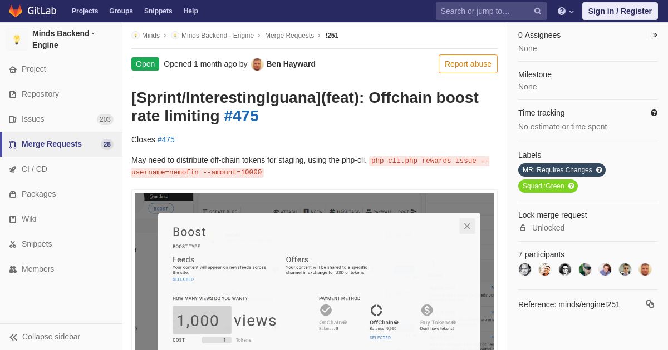Viewport: 668px width, 350px height.
Task: Click the Project home icon
Action: 13,69
